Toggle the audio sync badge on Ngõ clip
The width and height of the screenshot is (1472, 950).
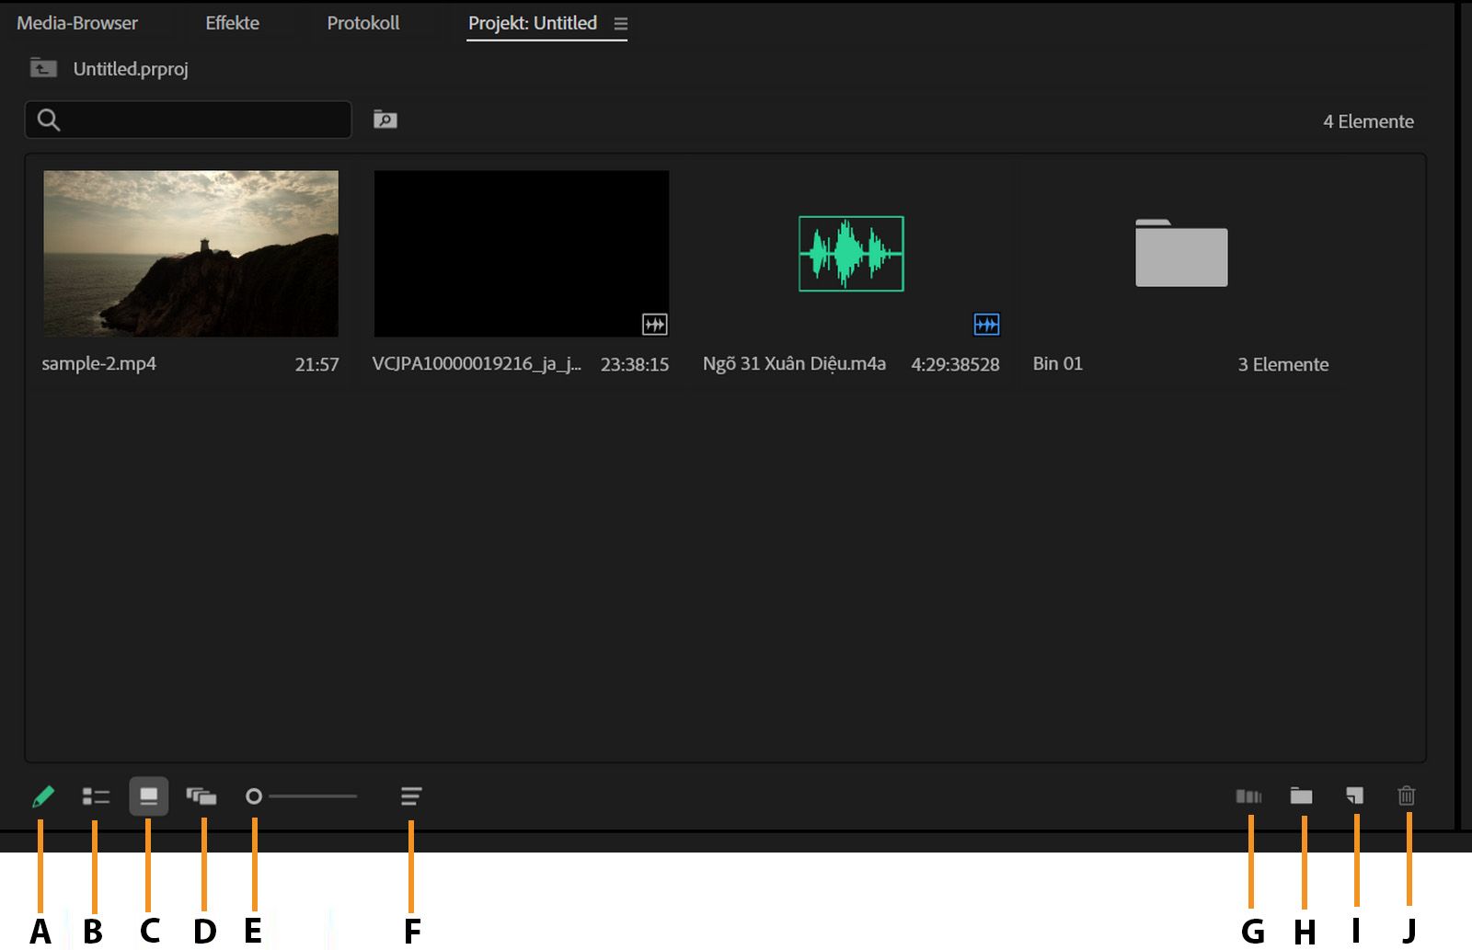point(985,325)
